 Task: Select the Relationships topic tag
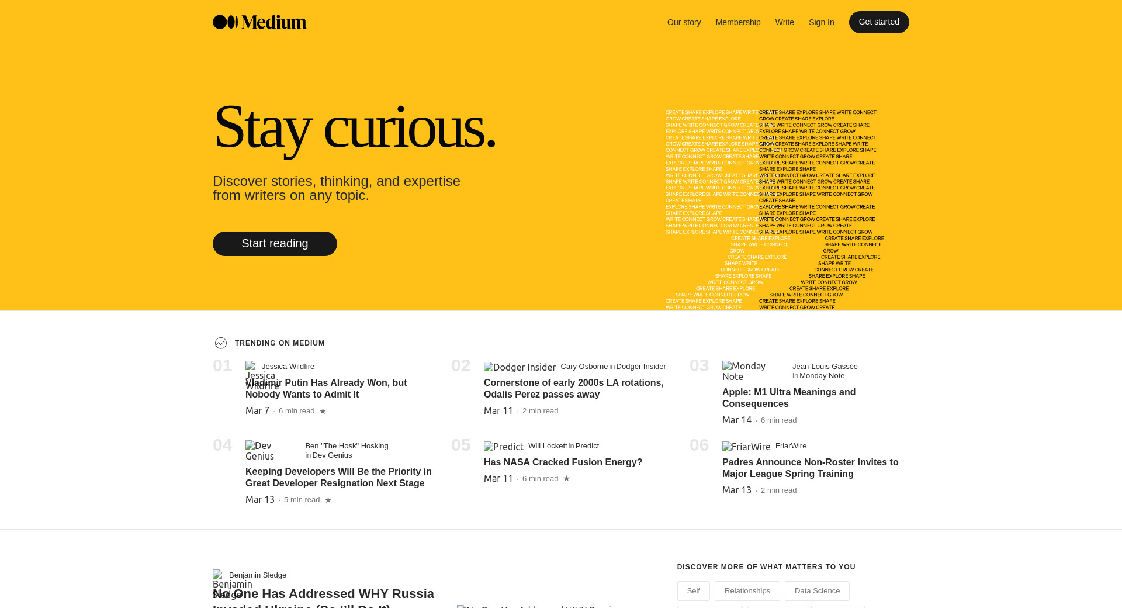747,591
